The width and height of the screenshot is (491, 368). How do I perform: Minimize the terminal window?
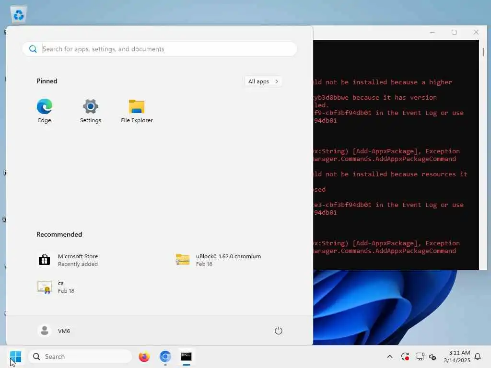432,32
